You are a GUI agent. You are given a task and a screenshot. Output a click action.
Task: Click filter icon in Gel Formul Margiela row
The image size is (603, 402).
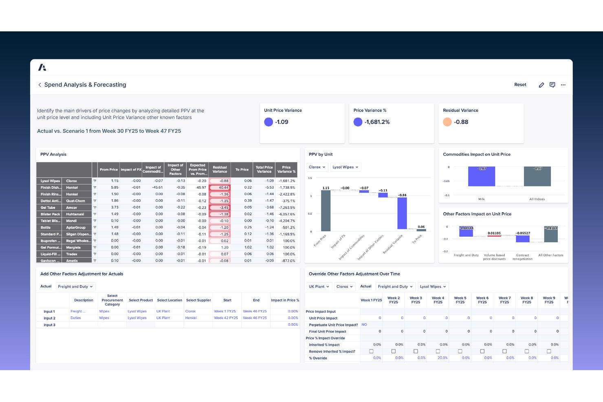click(95, 247)
